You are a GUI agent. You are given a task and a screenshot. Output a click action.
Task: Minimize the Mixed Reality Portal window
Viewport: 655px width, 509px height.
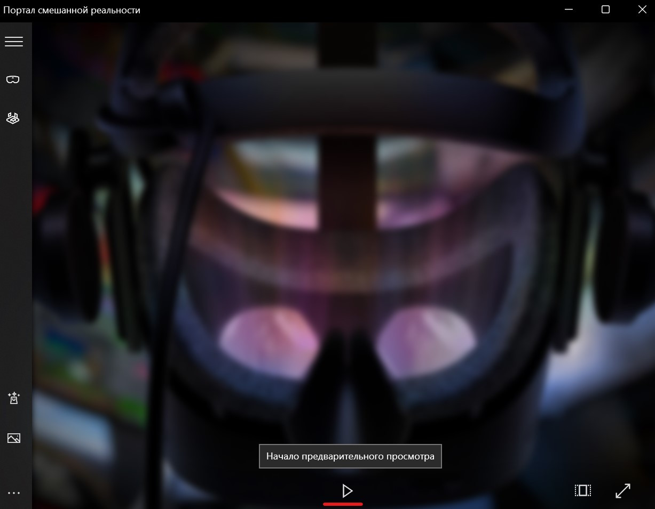pyautogui.click(x=569, y=10)
